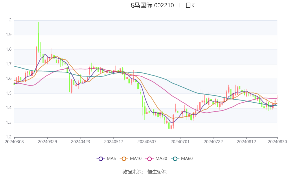Click the large red candlestick reaching 1.82
Screen dimensions: 289x175
coord(36,59)
